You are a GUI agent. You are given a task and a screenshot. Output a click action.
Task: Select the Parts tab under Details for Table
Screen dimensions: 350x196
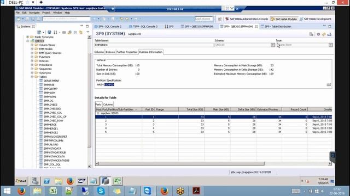98,105
